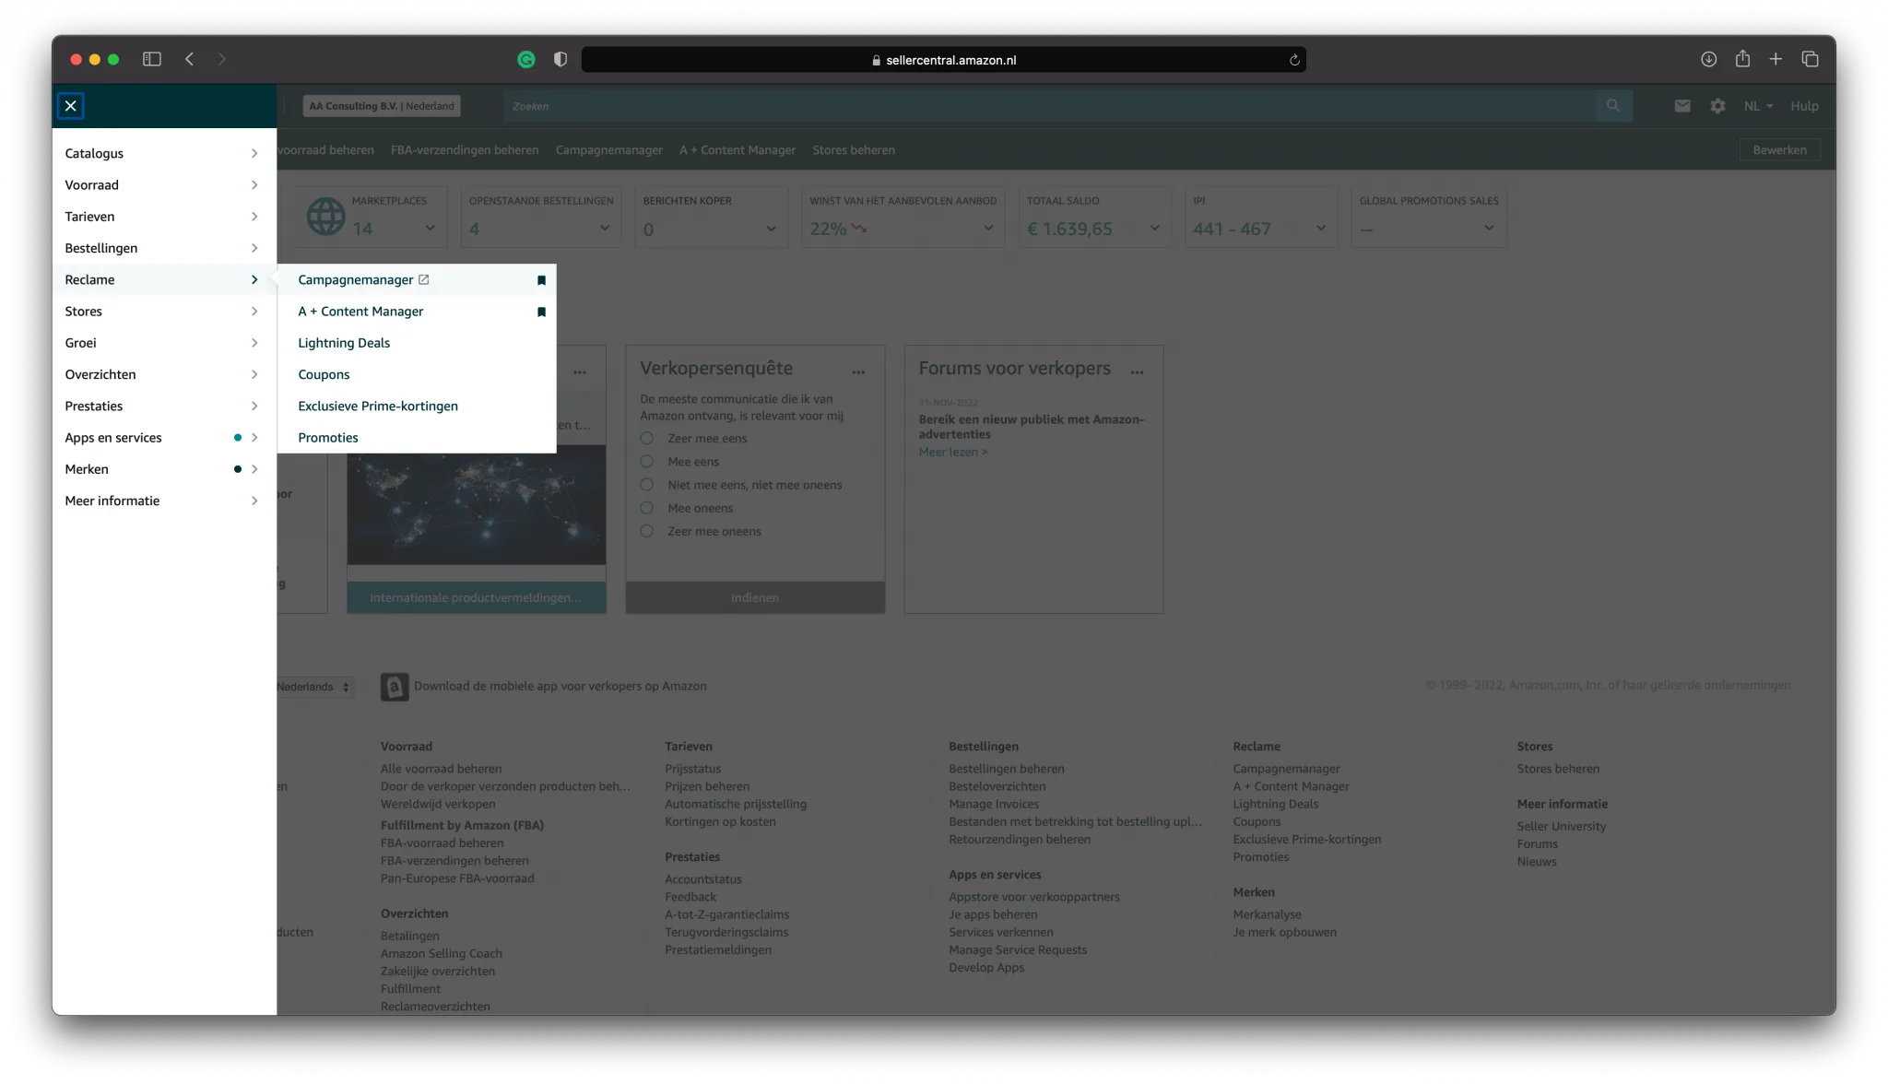Screen dimensions: 1888x1084
Task: Open Seller University footer link
Action: [1561, 827]
